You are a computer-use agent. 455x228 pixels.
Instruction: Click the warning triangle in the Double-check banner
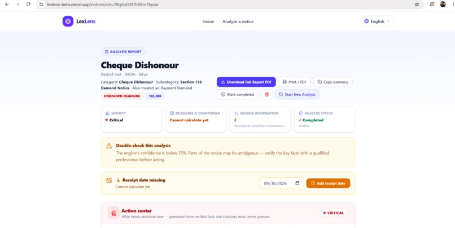109,146
